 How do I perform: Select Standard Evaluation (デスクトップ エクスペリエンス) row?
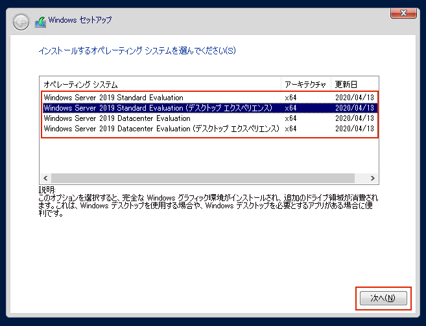[210, 108]
